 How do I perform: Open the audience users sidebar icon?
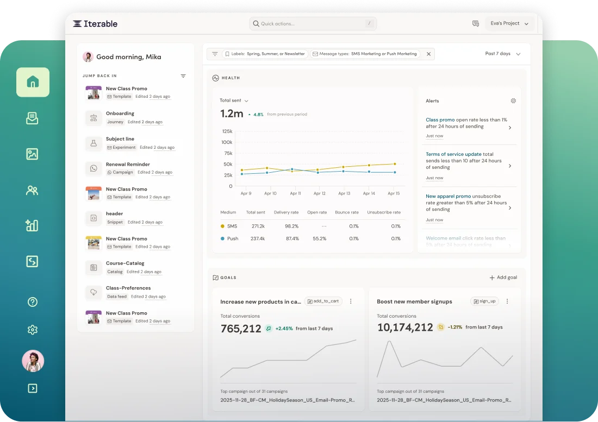point(32,190)
